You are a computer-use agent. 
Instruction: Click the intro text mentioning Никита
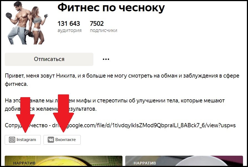pos(122,80)
